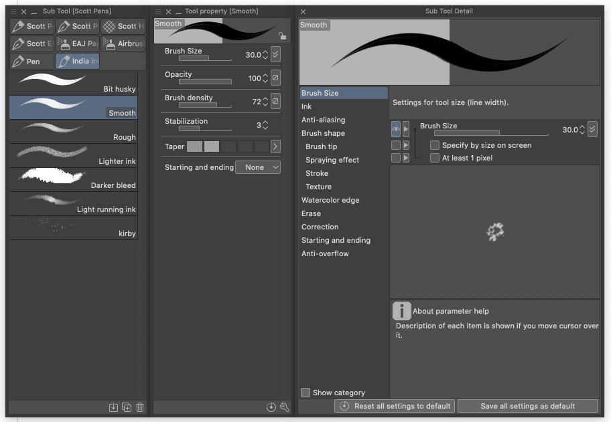Enable Specify by size on screen
Screen dimensions: 611x422
(435, 145)
